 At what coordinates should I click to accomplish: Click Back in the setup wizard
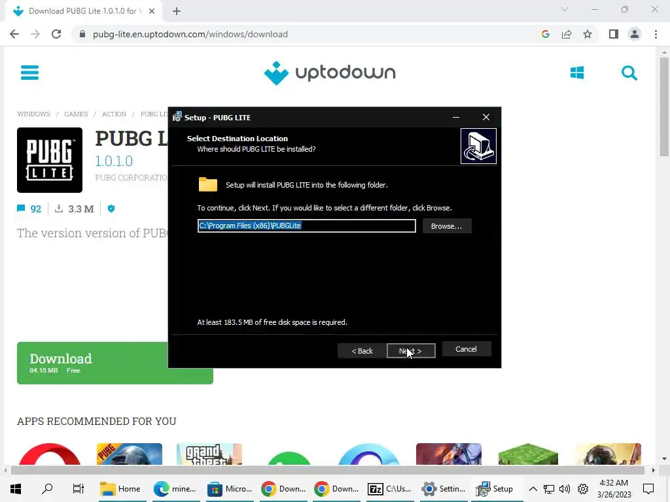pyautogui.click(x=362, y=351)
